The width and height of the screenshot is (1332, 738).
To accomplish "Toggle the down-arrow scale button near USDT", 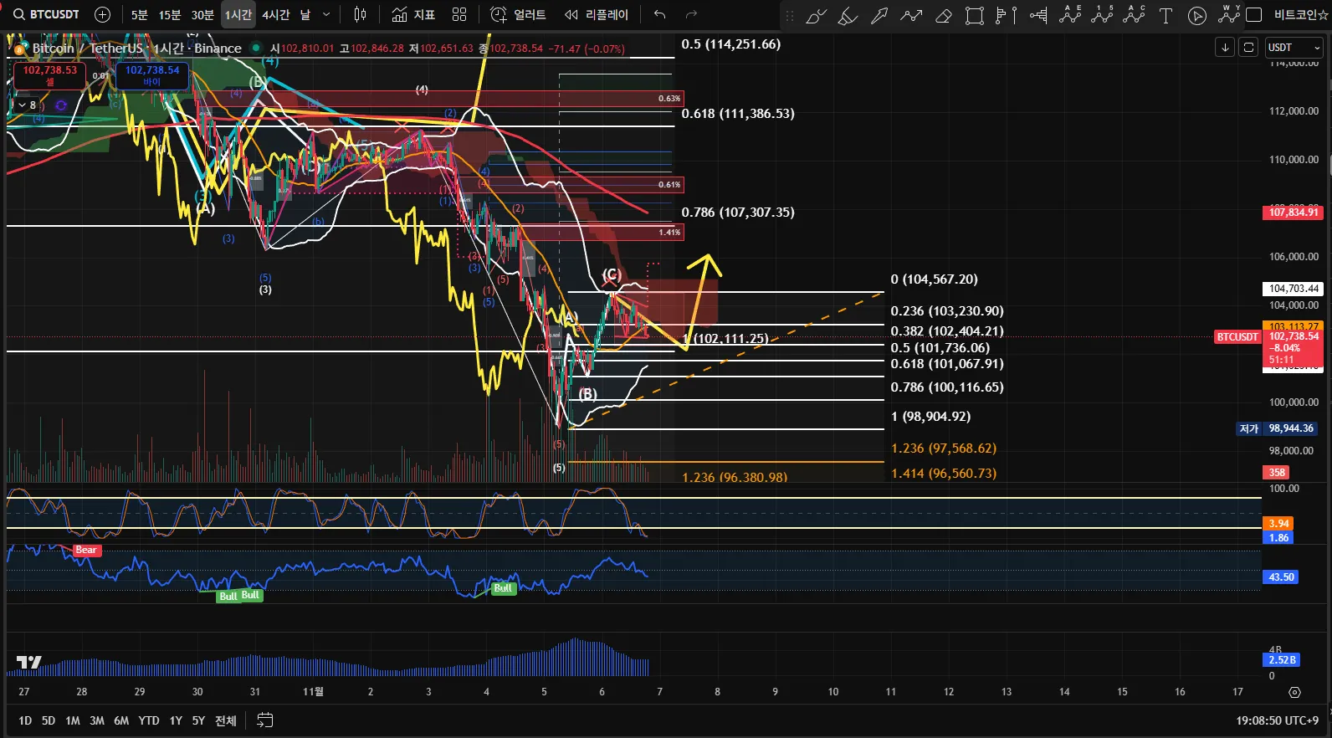I will click(x=1225, y=48).
